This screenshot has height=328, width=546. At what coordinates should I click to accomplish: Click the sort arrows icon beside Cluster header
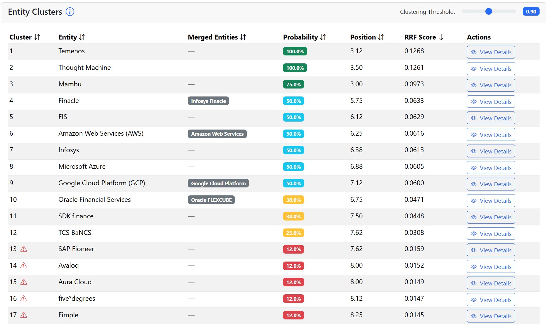coord(37,37)
